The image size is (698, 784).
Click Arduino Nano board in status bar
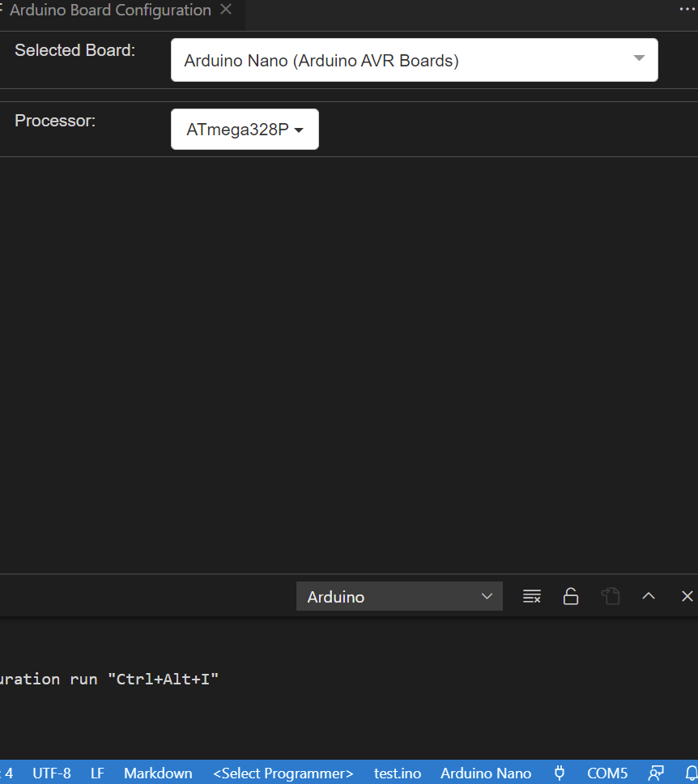pyautogui.click(x=486, y=773)
